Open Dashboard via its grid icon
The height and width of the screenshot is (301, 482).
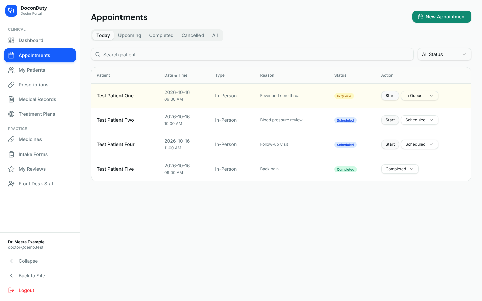coord(11,40)
